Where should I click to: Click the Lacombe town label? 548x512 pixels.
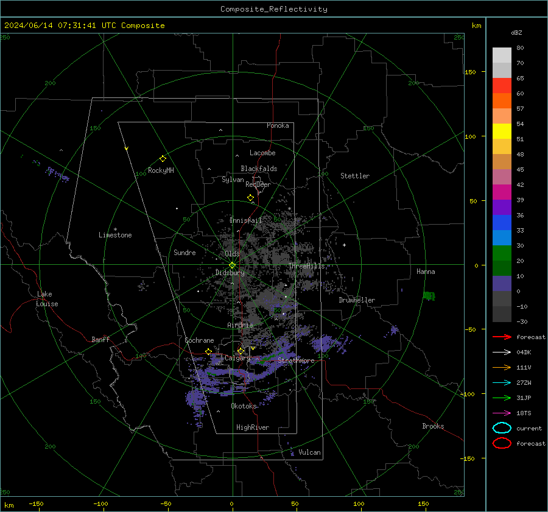[x=262, y=153]
